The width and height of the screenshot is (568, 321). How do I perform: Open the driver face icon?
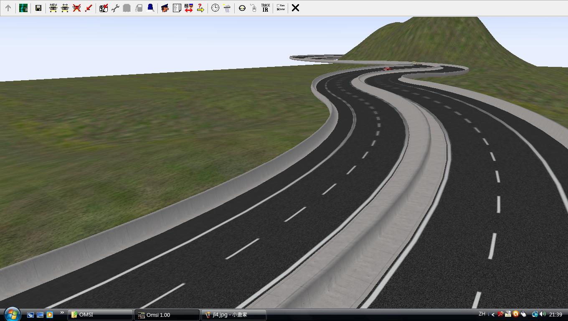pyautogui.click(x=165, y=8)
